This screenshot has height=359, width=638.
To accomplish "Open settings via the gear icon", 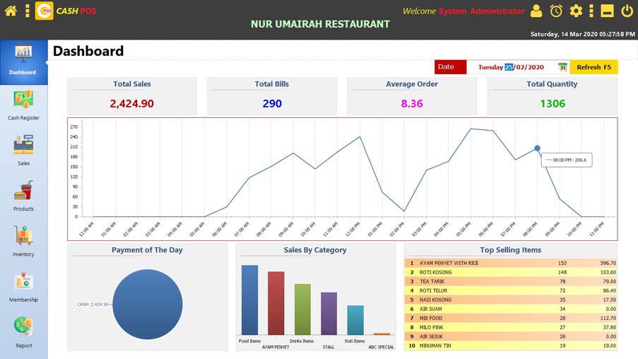I will (576, 11).
